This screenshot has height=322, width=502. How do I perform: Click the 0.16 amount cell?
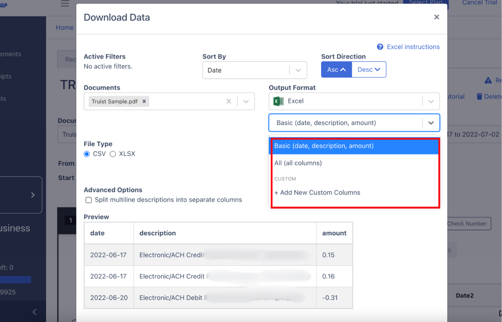(x=334, y=276)
